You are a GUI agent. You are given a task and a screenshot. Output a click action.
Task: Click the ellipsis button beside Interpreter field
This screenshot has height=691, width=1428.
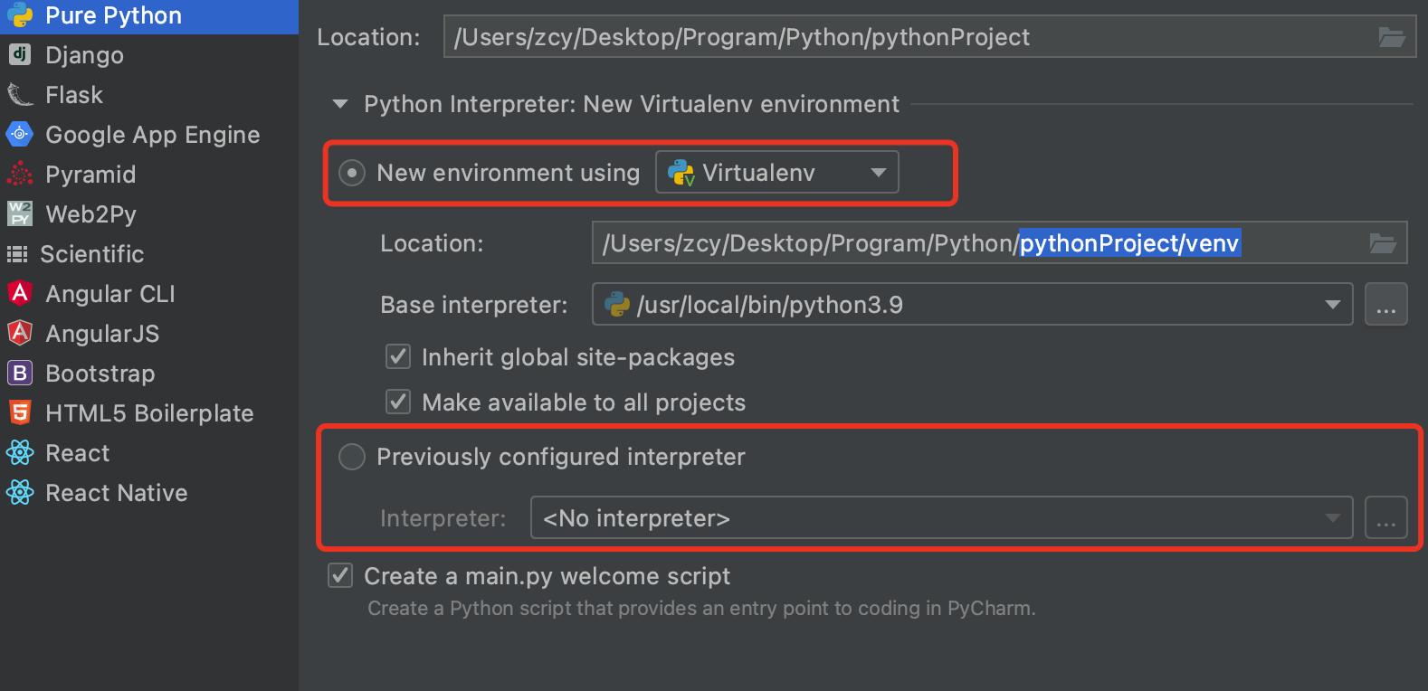pos(1385,517)
